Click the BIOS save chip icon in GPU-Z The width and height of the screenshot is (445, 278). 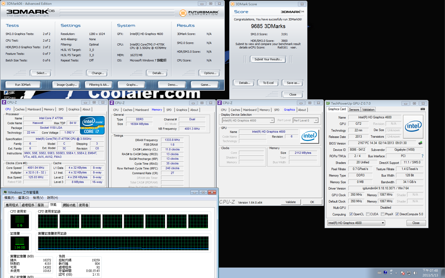(420, 143)
